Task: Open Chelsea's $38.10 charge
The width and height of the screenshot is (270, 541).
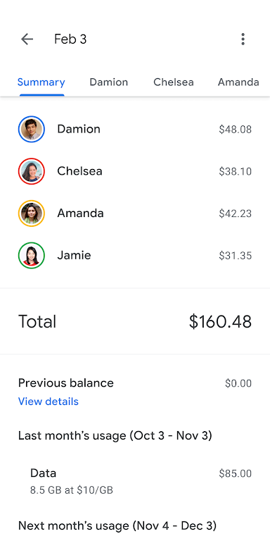Action: [236, 171]
